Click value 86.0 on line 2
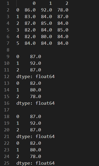Image resolution: width=99 pixels, height=166 pixels. click(30, 10)
